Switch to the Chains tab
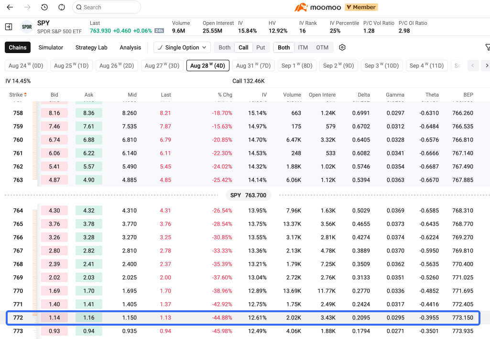Screen dimensions: 490x339 tap(18, 47)
